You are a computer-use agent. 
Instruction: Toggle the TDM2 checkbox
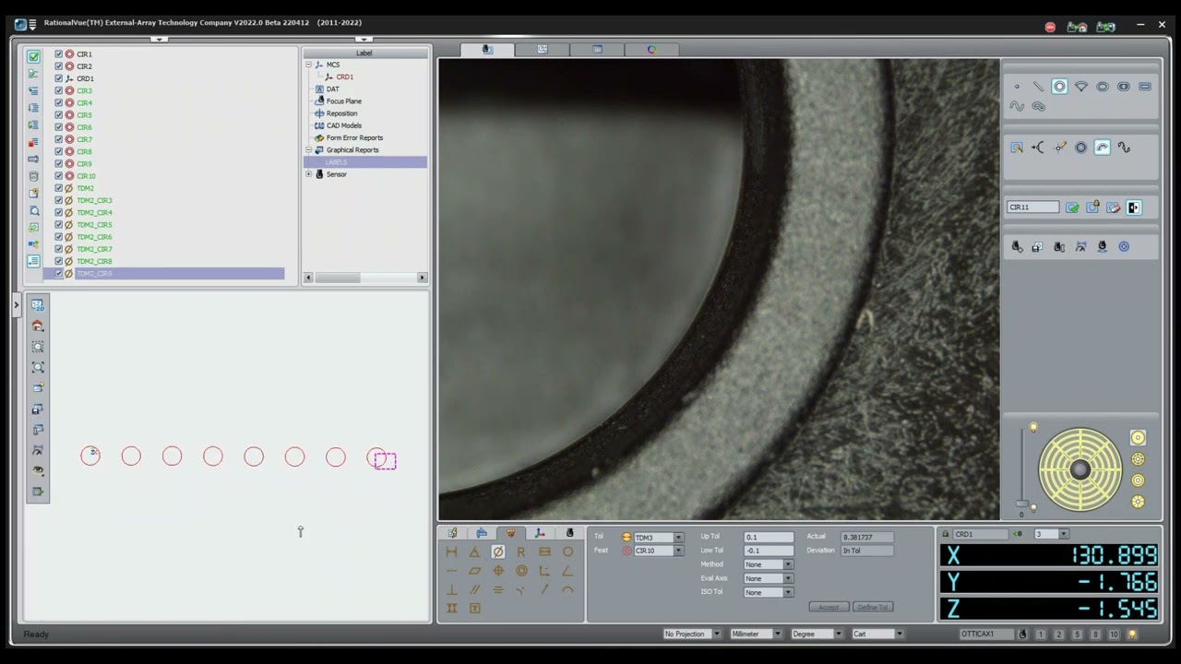point(59,188)
